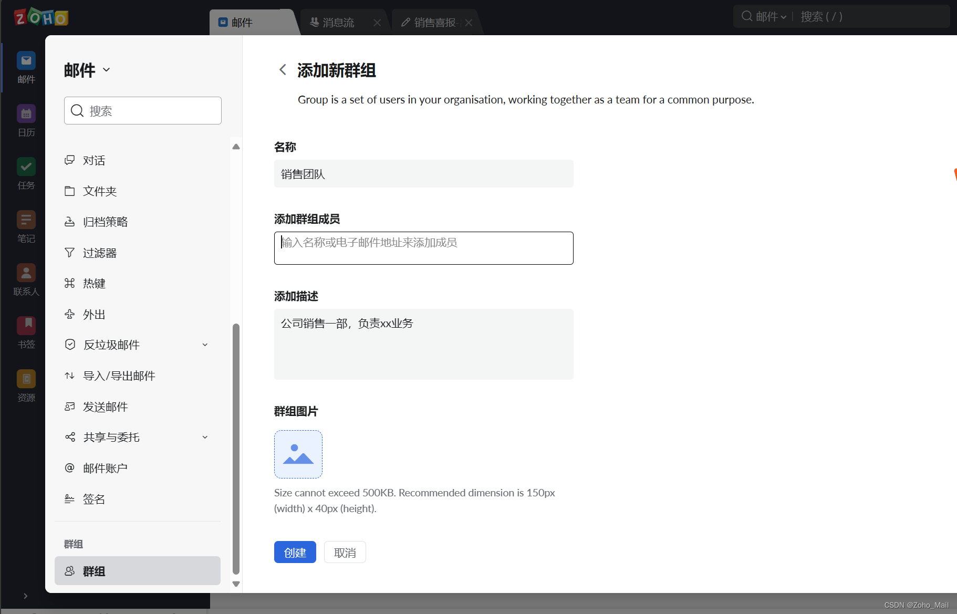Open 热键 shortcut settings
The width and height of the screenshot is (957, 614).
pyautogui.click(x=138, y=284)
